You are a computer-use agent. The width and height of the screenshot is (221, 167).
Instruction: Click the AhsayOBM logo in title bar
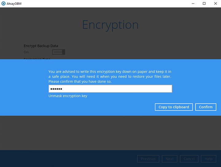[3, 4]
